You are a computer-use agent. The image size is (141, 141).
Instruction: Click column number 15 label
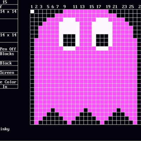(x=92, y=7)
